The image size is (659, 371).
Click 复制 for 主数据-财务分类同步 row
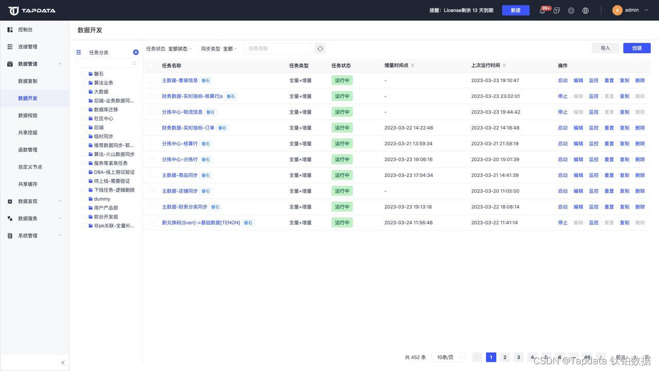(x=625, y=207)
